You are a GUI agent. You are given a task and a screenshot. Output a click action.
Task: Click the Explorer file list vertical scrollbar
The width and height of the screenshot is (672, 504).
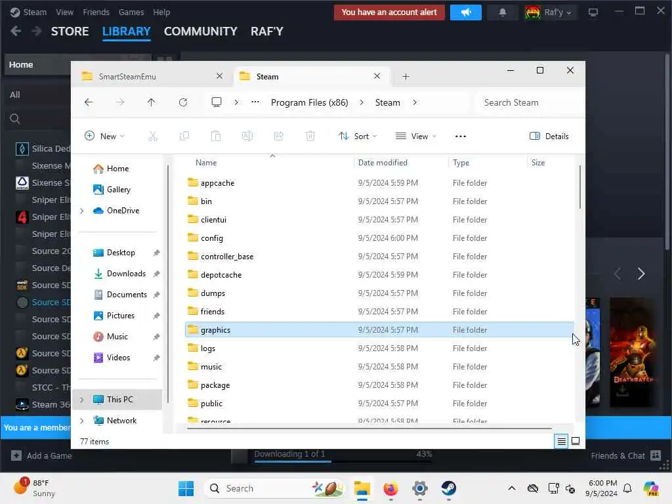coord(580,187)
